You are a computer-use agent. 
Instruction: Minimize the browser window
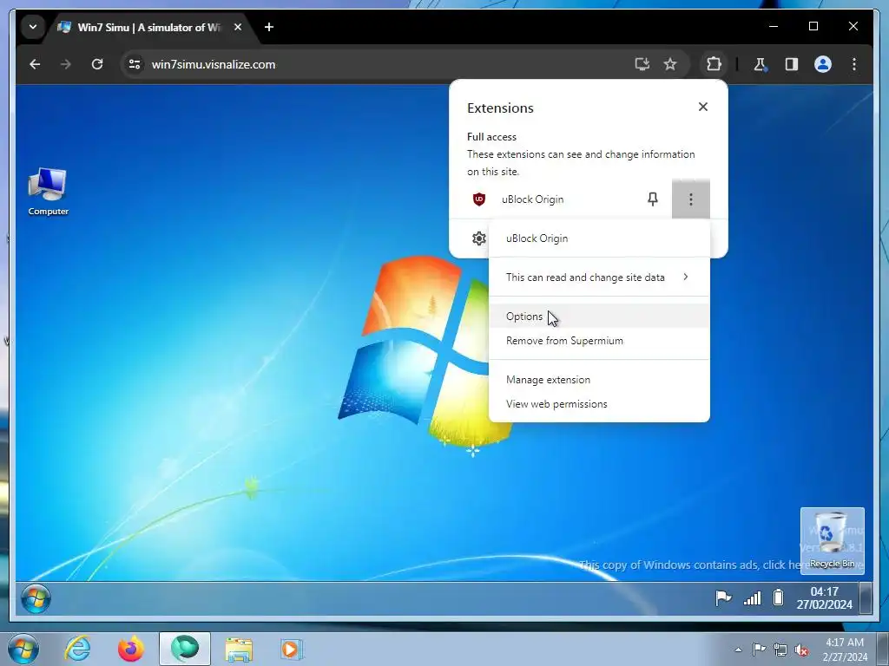click(774, 26)
